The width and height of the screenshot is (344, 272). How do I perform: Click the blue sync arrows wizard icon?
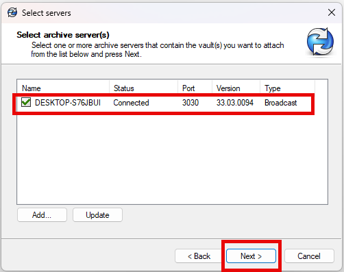(x=320, y=42)
